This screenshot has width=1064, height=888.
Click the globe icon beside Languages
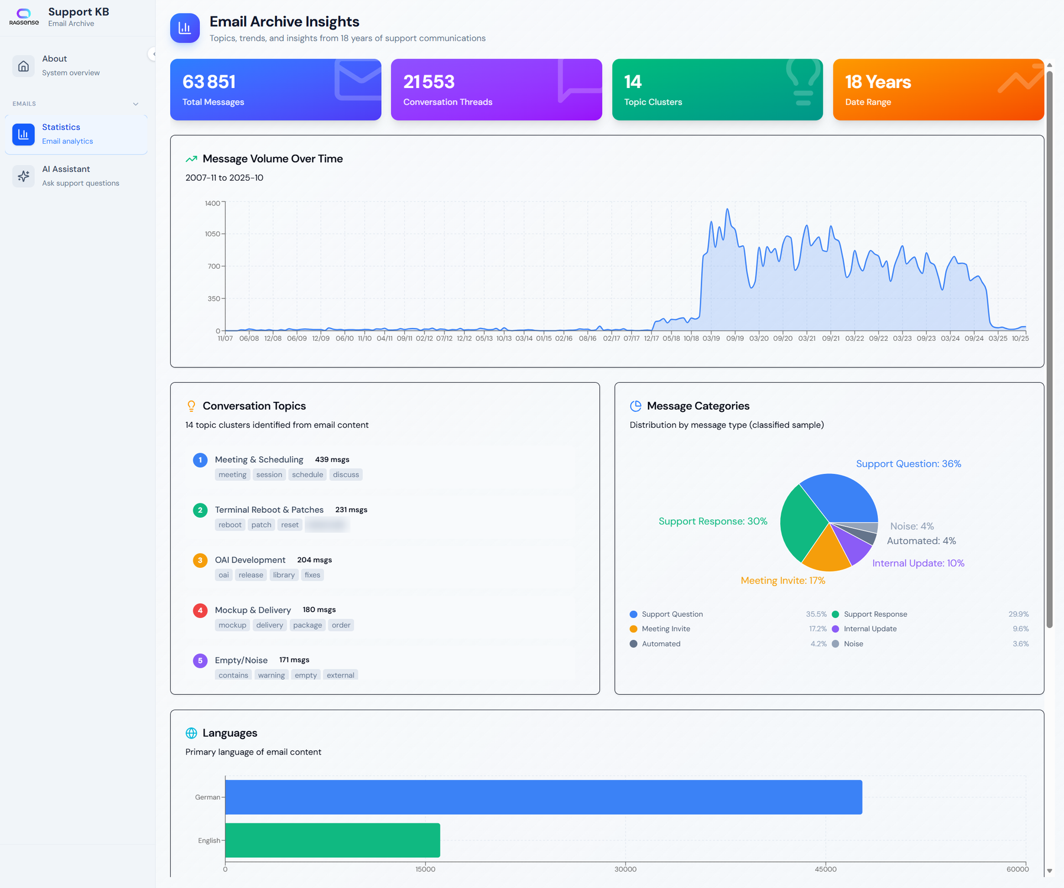[192, 733]
